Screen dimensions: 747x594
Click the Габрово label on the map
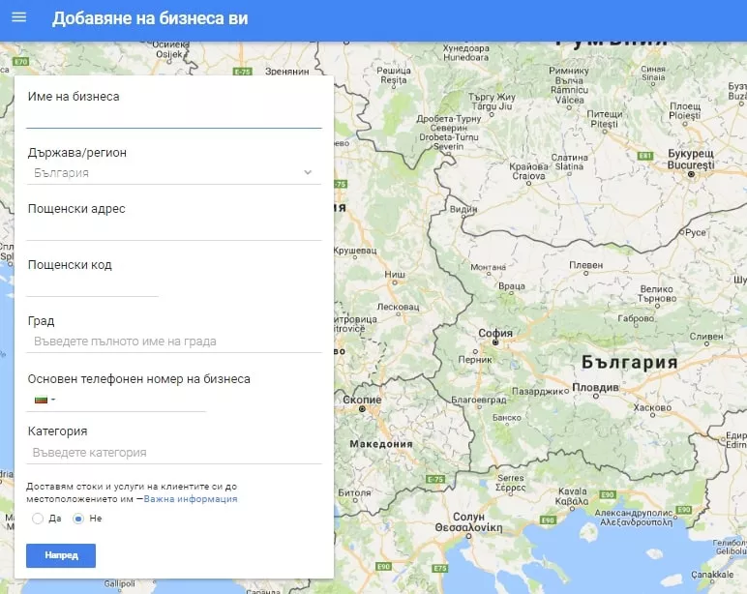tap(636, 317)
